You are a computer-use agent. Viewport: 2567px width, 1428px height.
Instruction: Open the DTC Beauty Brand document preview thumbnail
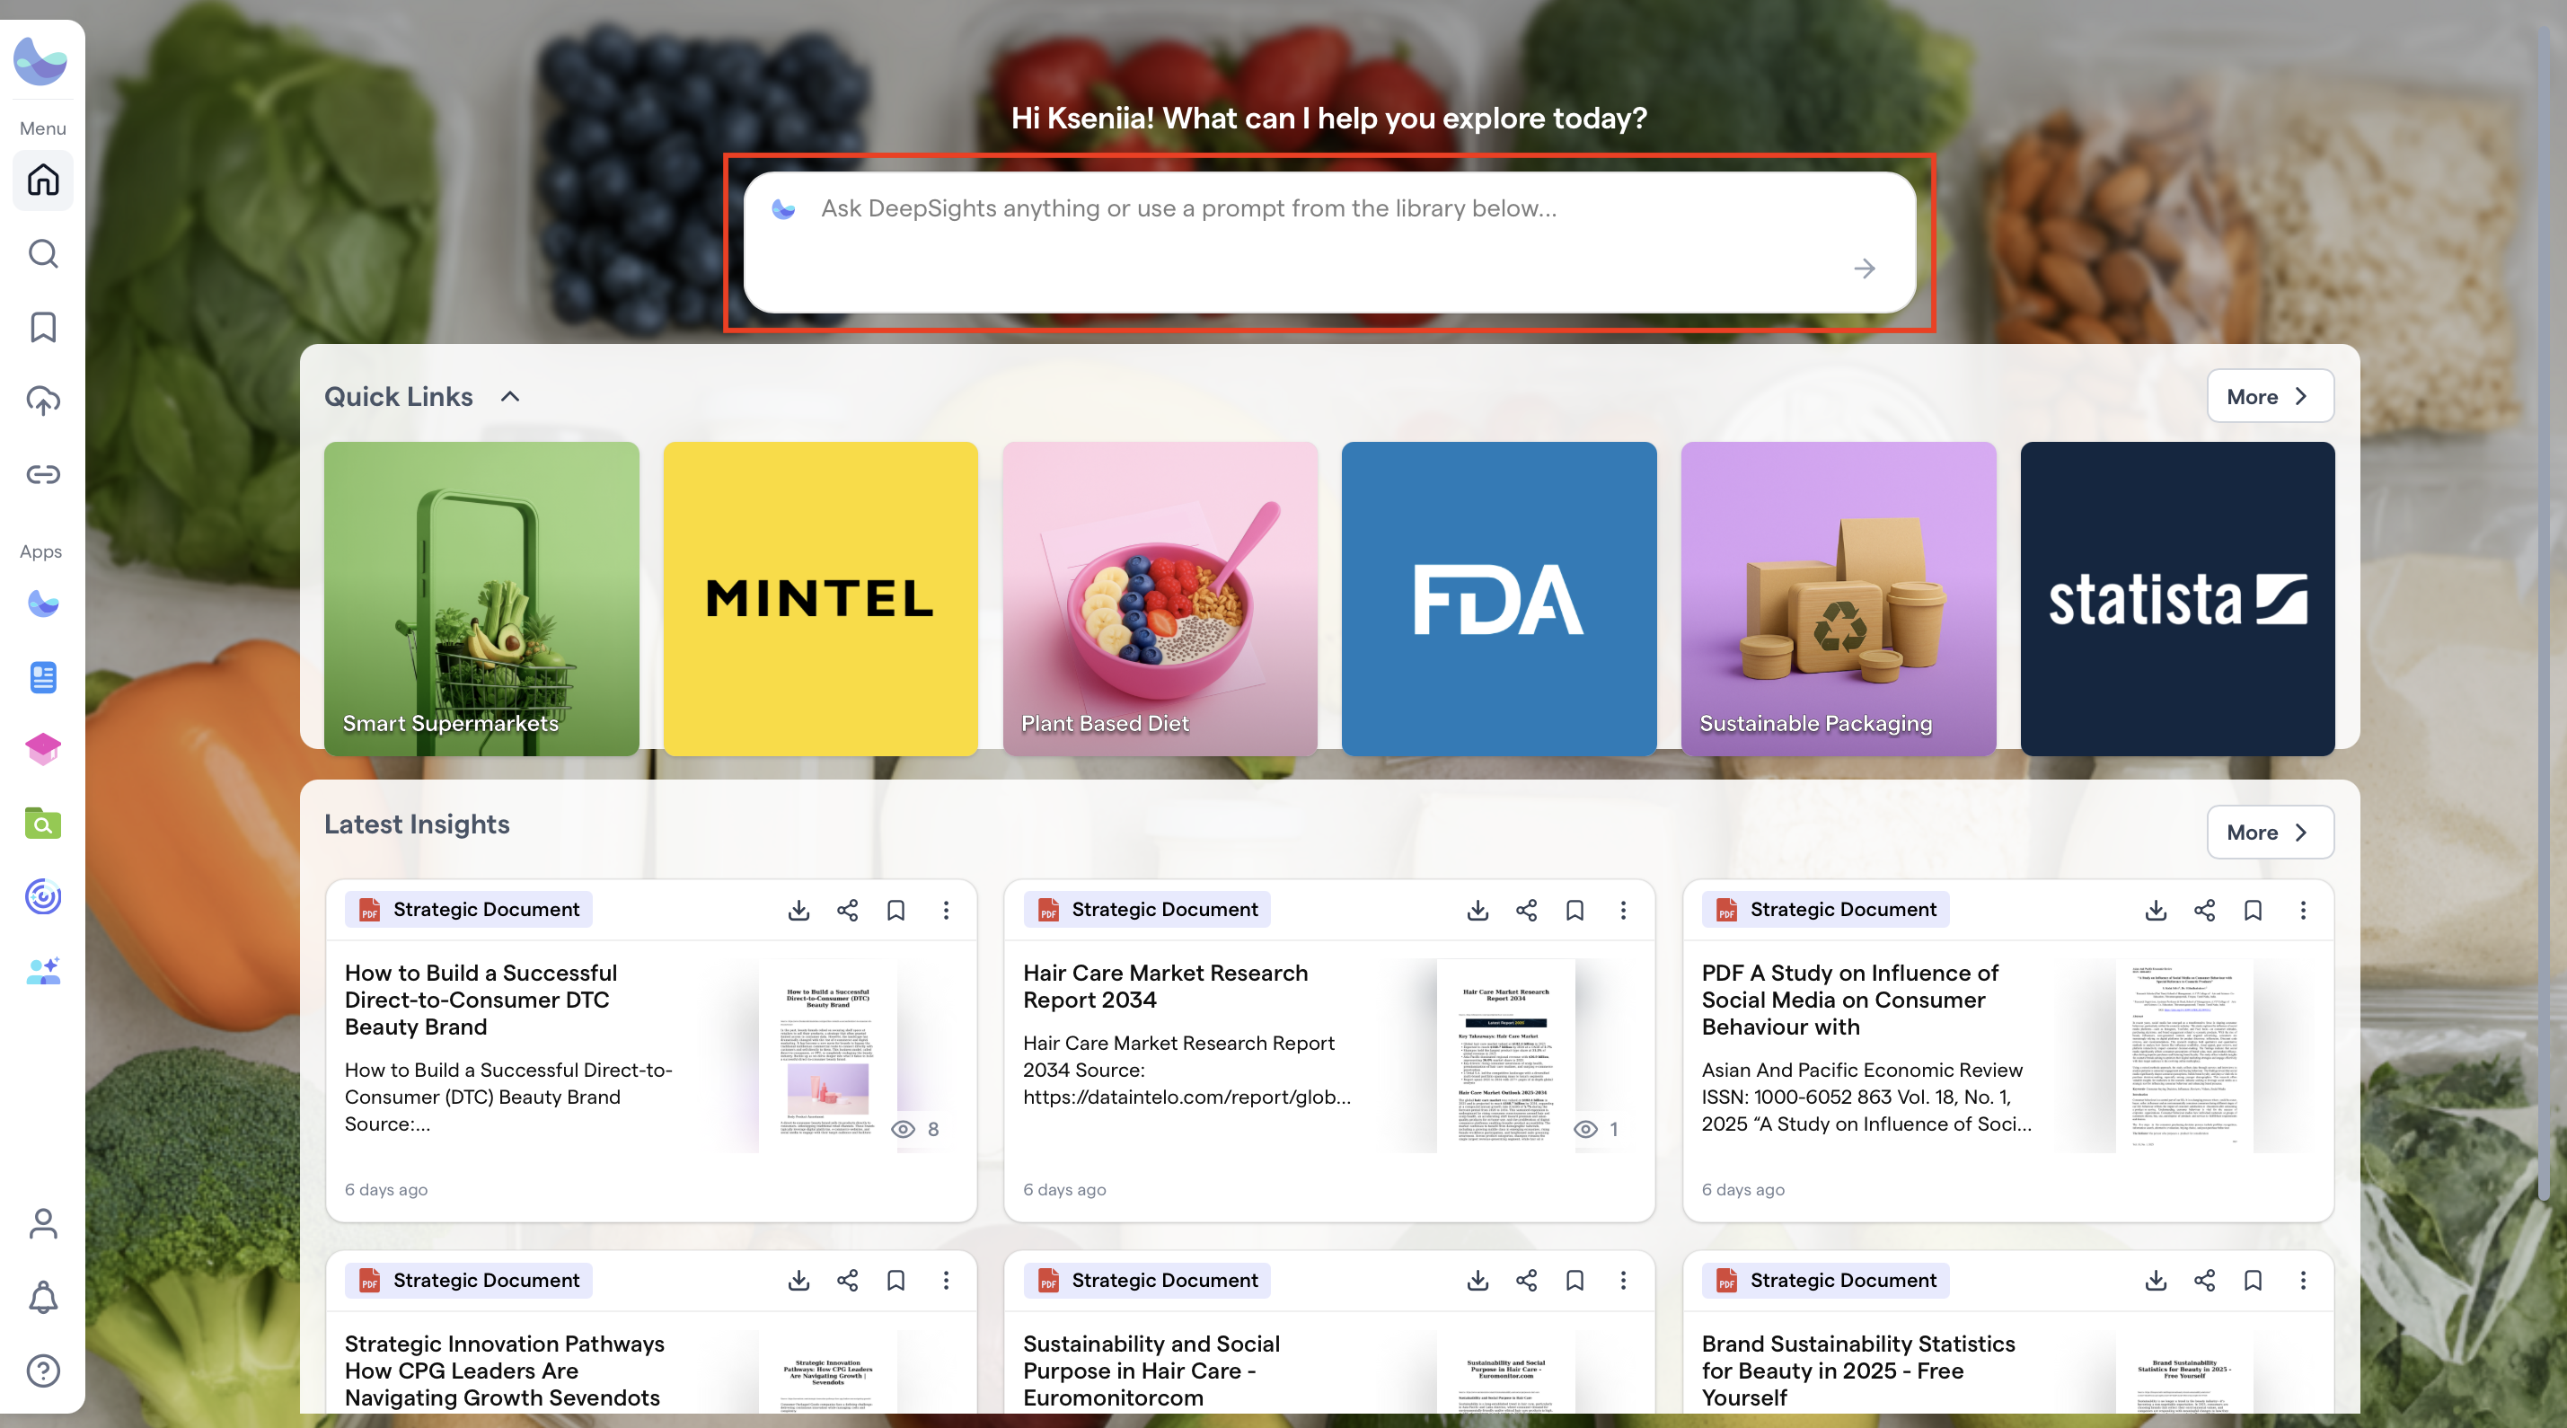click(828, 1056)
